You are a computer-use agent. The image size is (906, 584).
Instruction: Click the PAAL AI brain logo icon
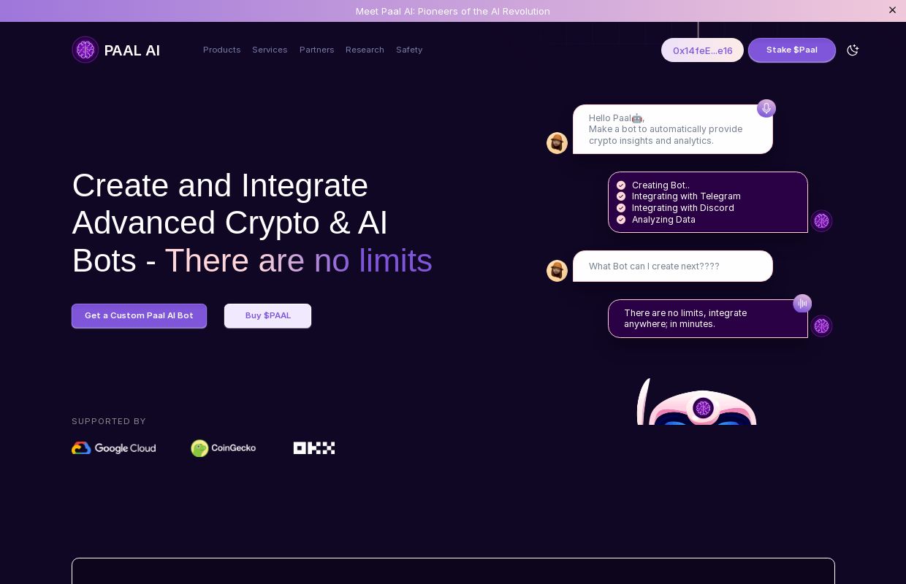85,50
